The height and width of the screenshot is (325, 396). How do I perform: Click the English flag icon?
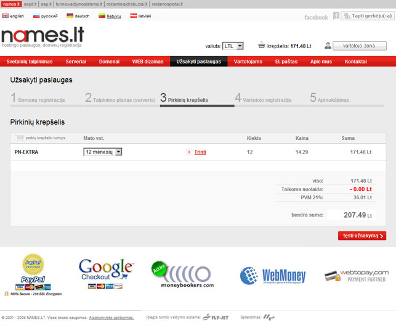[x=5, y=16]
